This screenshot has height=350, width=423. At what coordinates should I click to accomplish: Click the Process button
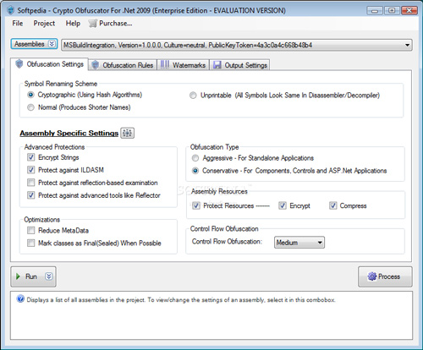click(385, 276)
